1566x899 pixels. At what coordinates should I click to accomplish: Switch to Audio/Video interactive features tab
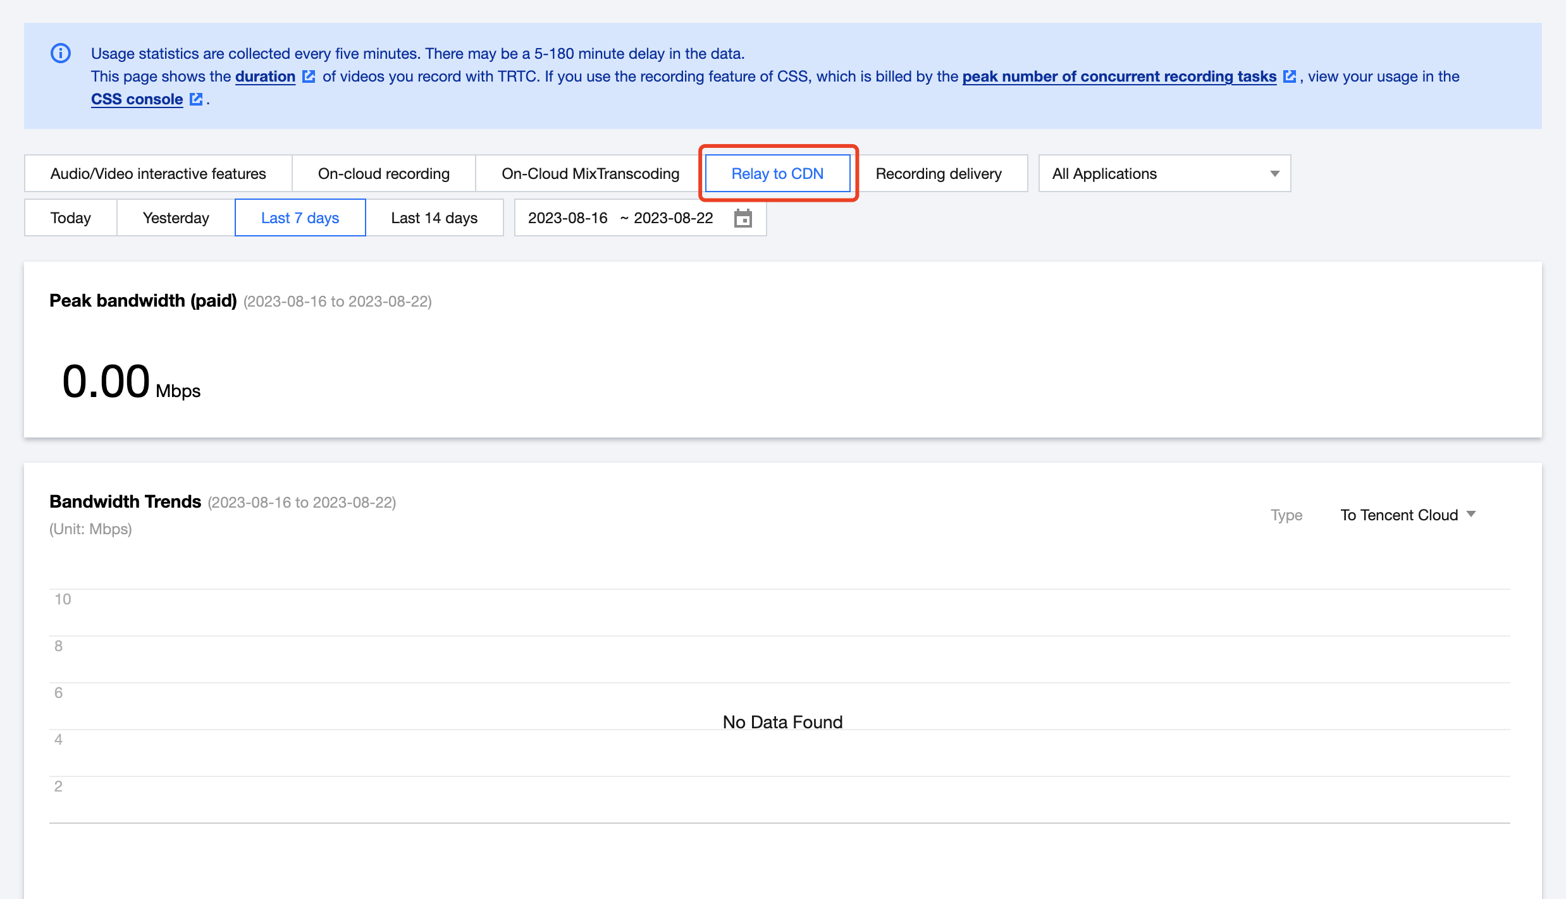click(158, 174)
